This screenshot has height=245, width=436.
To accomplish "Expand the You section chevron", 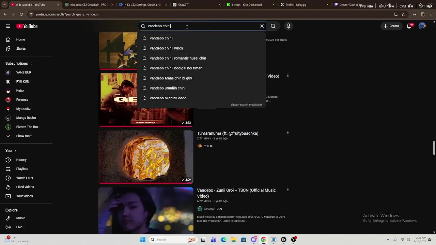I will click(15, 151).
